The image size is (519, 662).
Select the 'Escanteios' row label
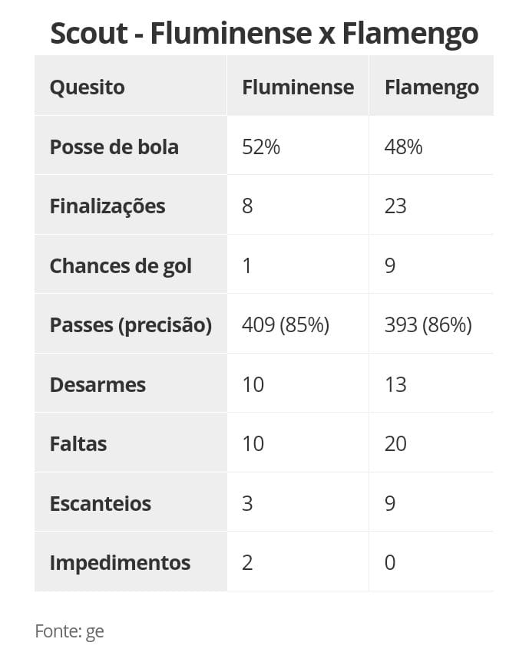pos(100,503)
